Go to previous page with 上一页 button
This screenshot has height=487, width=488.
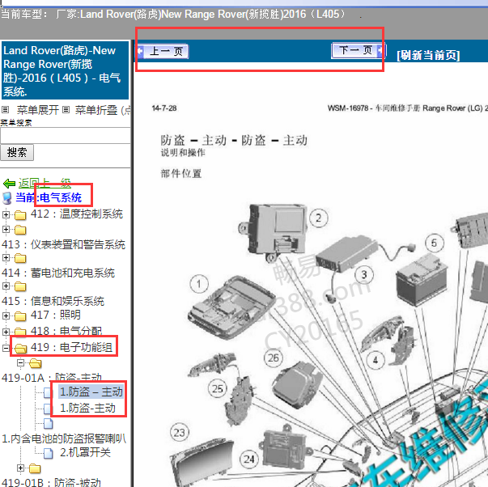[163, 51]
